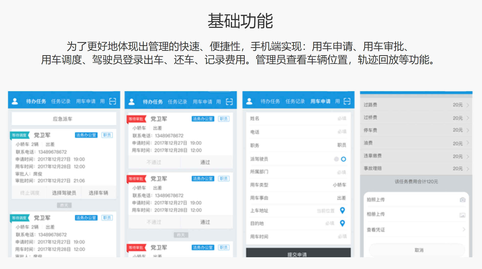The height and width of the screenshot is (269, 482).
Task: Click the camera icon next to 拍照上传
Action: point(462,200)
